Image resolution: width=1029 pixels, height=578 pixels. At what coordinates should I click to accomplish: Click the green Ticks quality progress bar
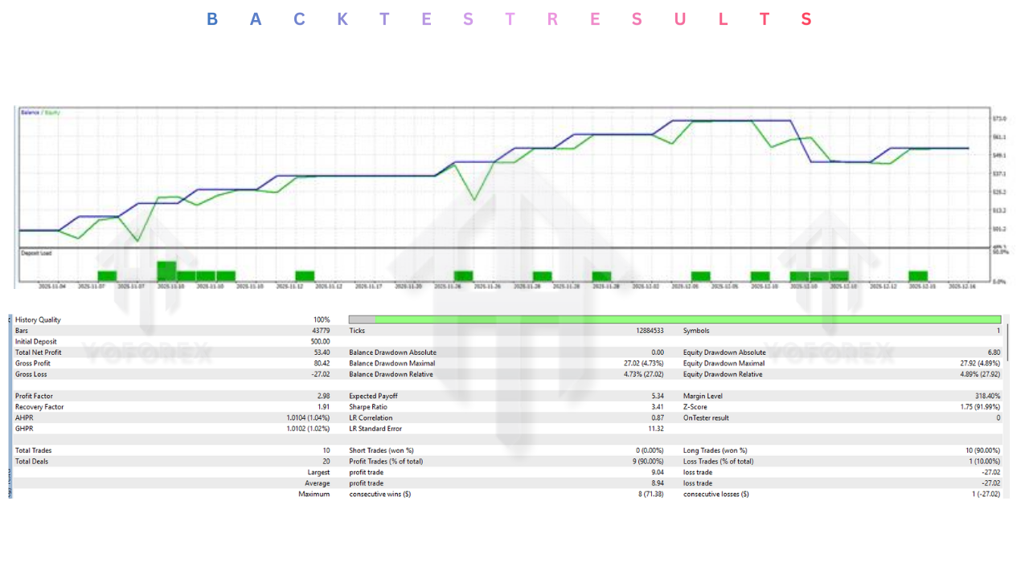(x=675, y=319)
